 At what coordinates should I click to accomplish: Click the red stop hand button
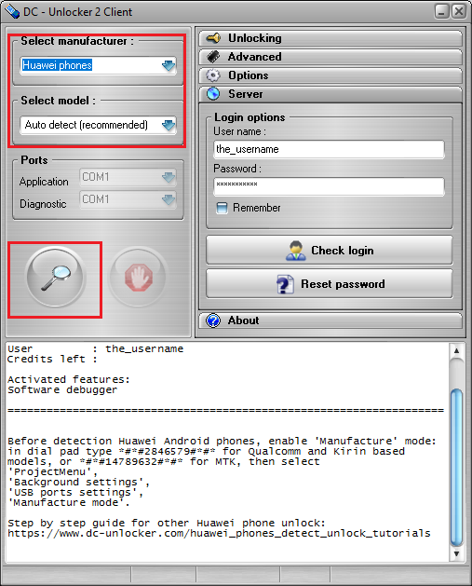click(x=138, y=278)
